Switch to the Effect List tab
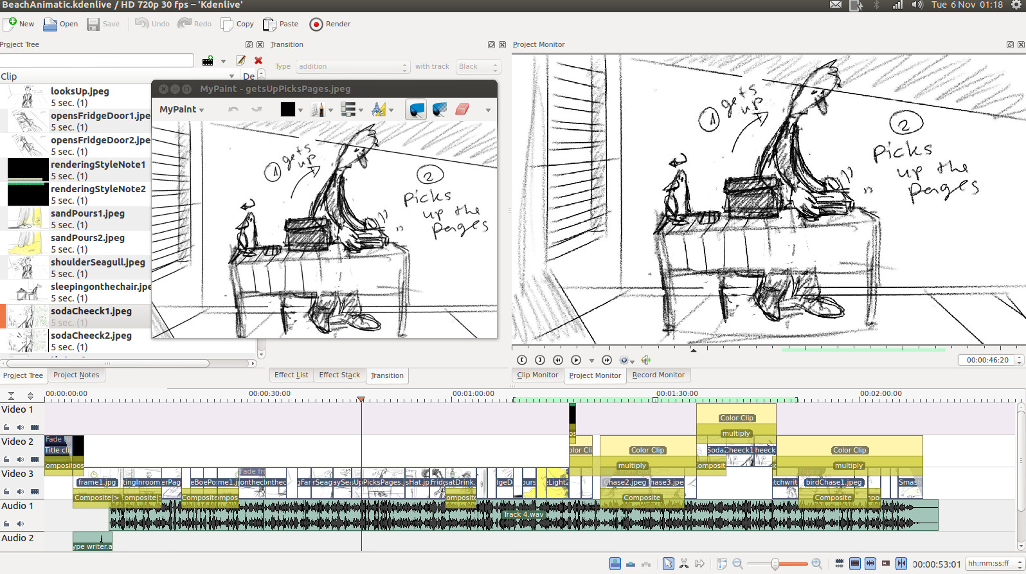The image size is (1026, 574). pyautogui.click(x=291, y=375)
